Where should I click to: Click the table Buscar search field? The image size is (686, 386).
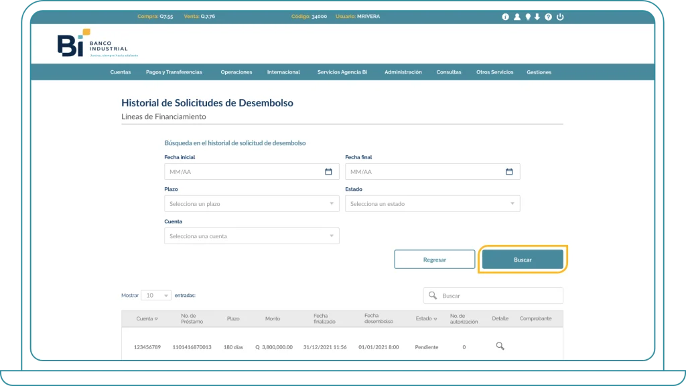point(499,296)
